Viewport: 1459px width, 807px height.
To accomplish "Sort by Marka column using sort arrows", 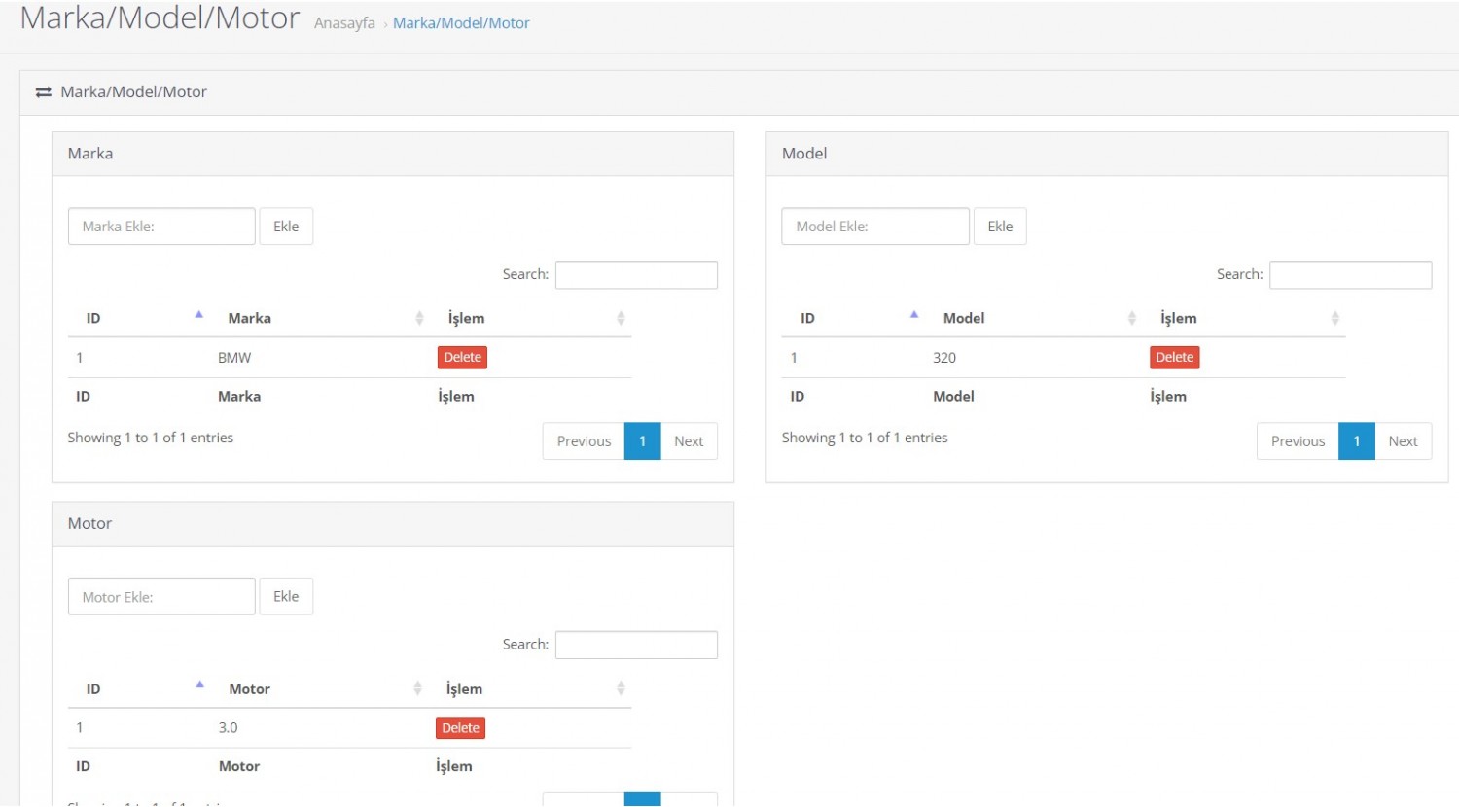I will pyautogui.click(x=419, y=318).
